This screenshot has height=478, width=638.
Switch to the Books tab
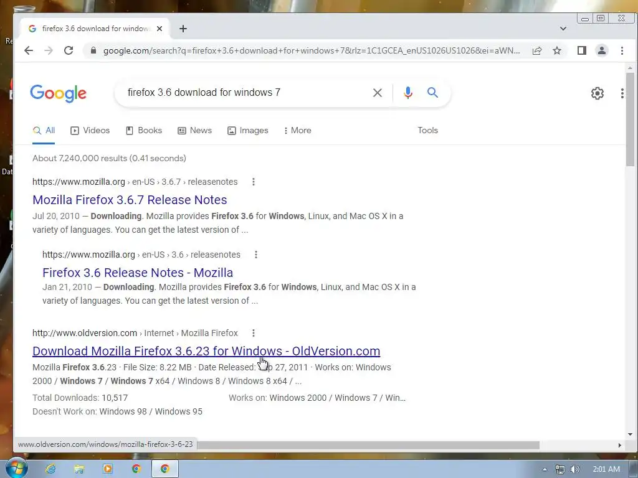point(144,131)
